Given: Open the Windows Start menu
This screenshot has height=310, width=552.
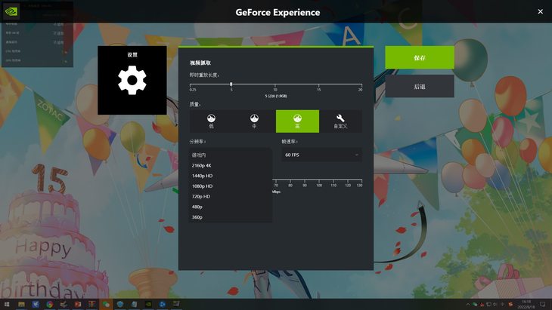Looking at the screenshot, I should pyautogui.click(x=7, y=304).
